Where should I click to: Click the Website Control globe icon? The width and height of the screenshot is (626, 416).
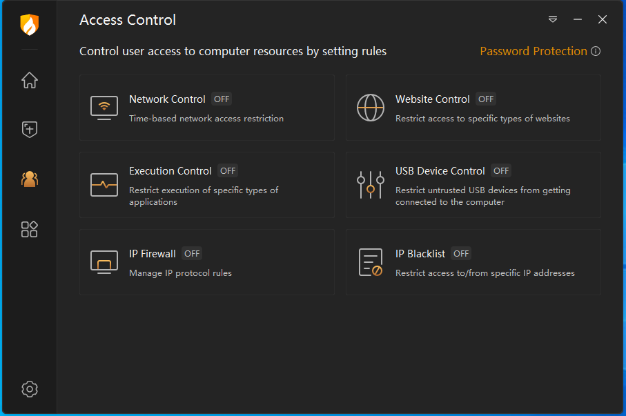coord(371,108)
